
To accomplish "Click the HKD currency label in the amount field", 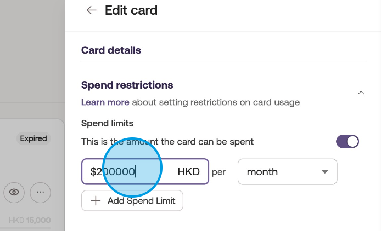I will [x=189, y=172].
